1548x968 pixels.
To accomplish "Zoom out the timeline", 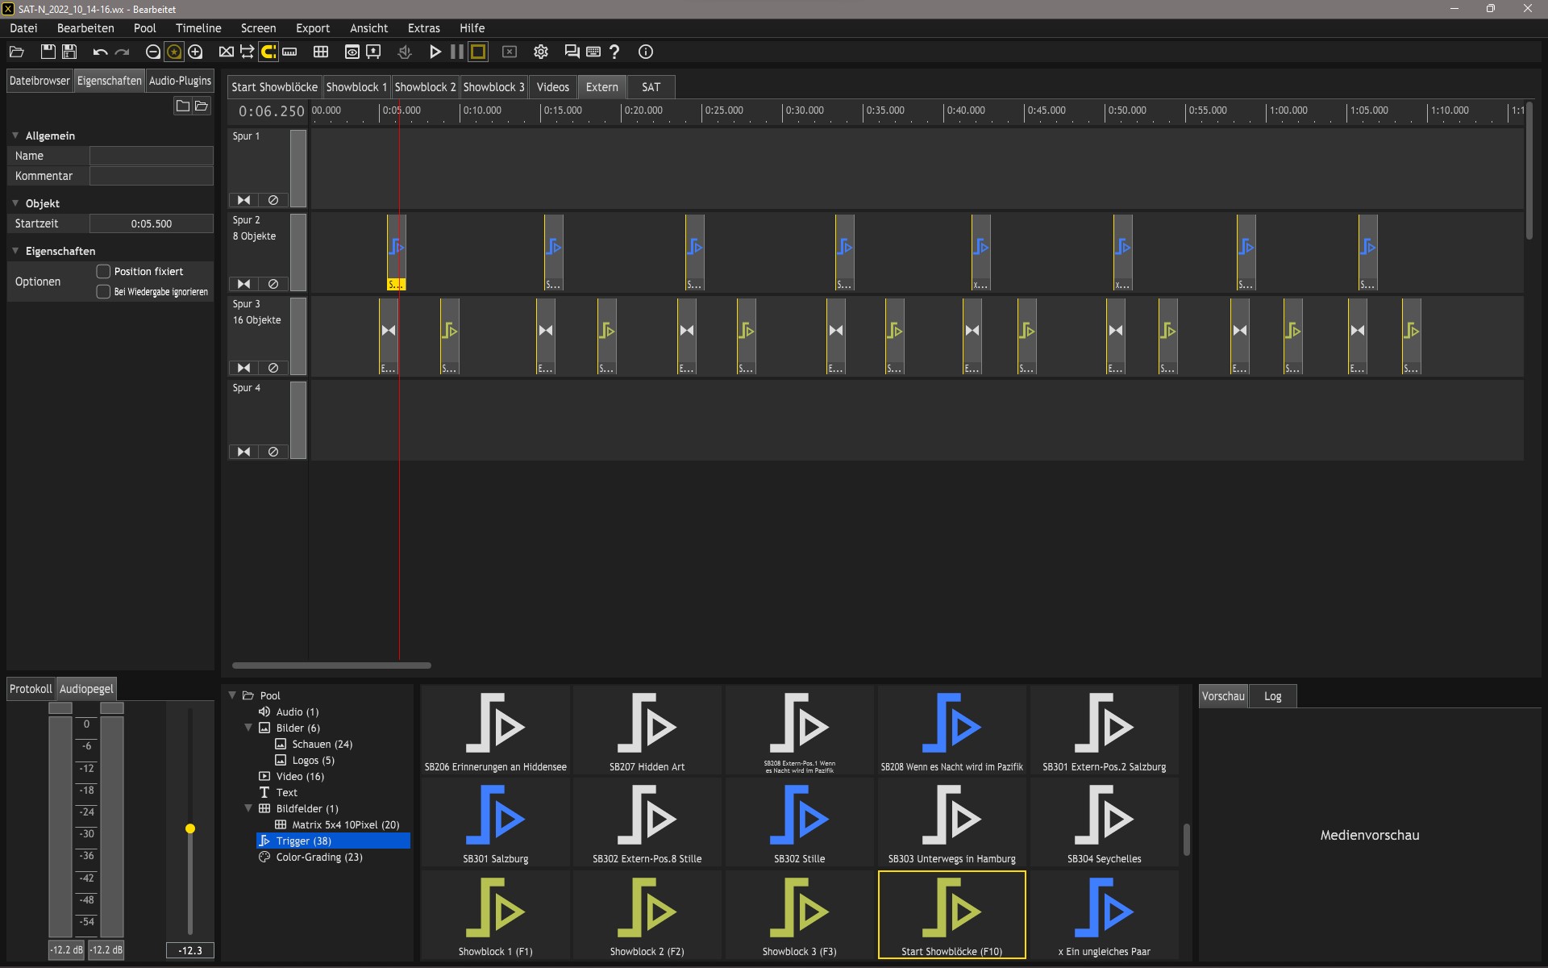I will 152,52.
